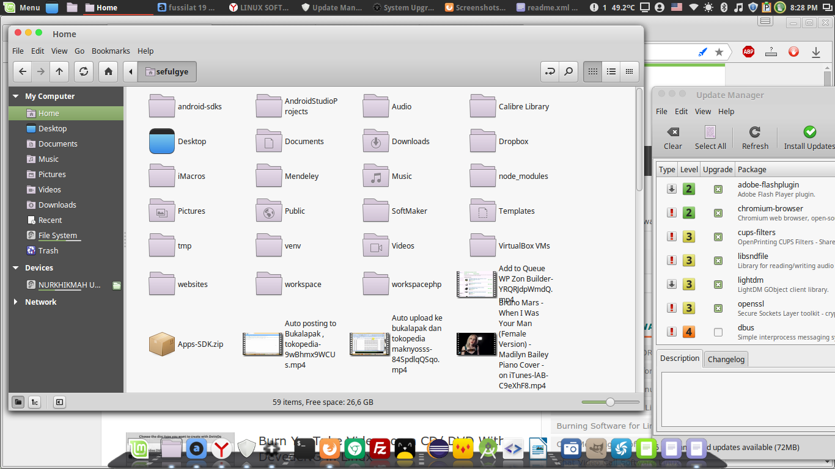
Task: Sort updates by Level column
Action: coord(689,169)
